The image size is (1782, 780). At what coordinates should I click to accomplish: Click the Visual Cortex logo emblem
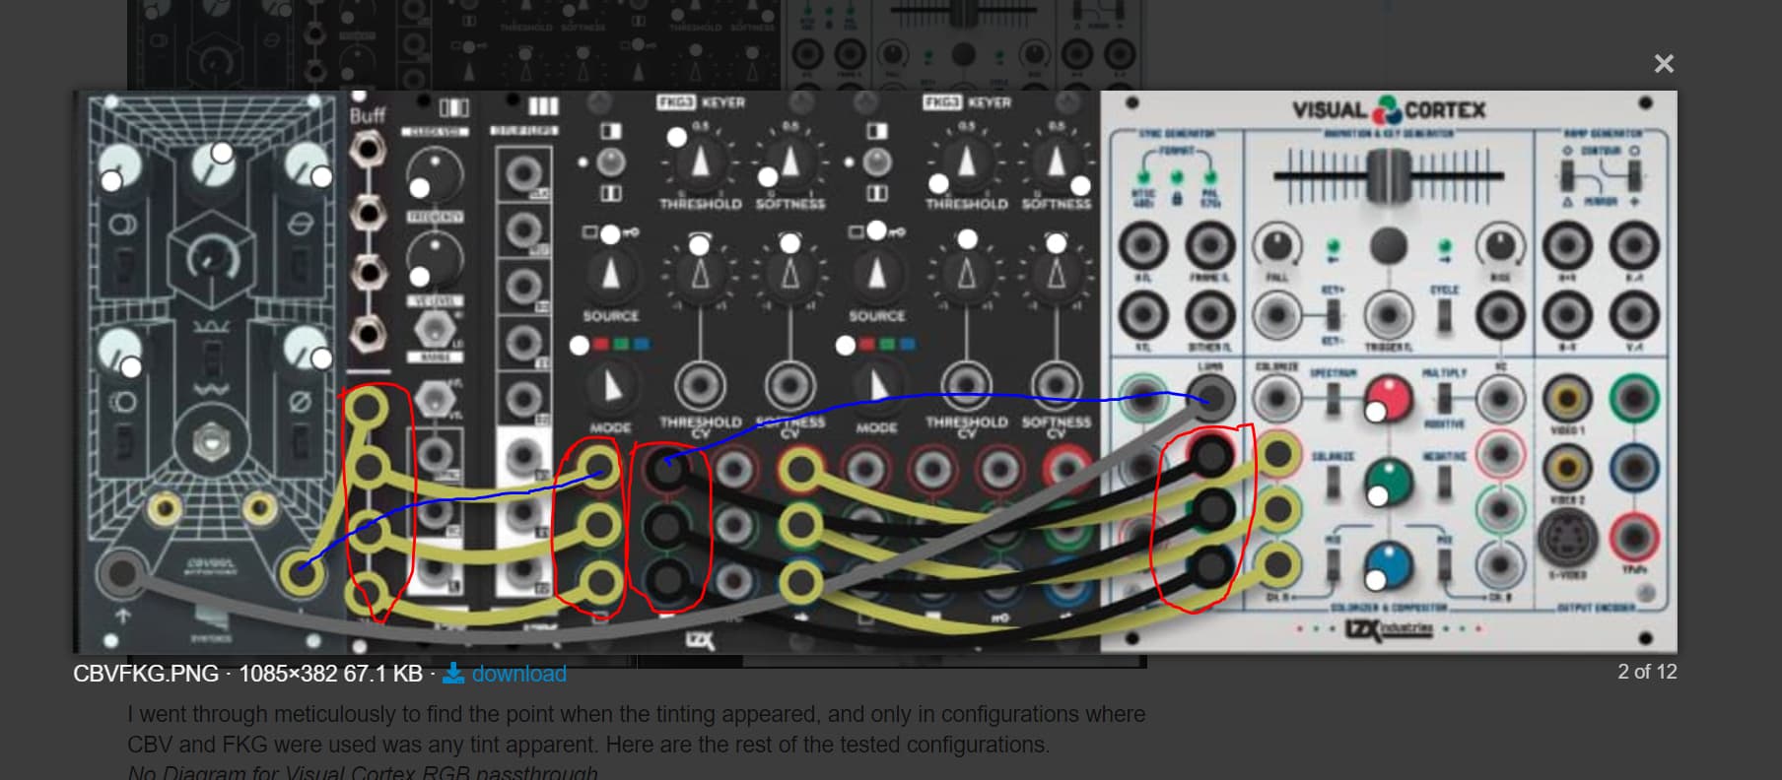1388,109
